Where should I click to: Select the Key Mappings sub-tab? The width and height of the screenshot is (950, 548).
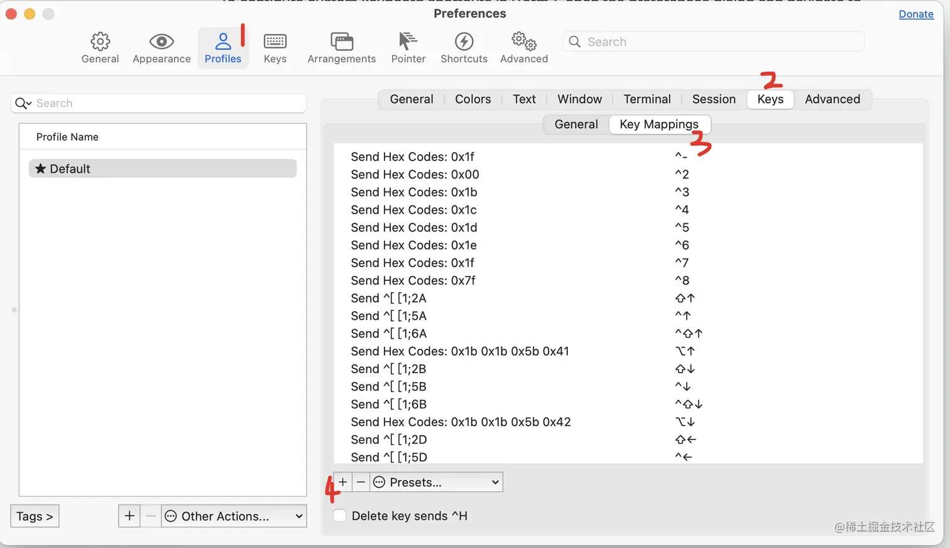tap(659, 124)
